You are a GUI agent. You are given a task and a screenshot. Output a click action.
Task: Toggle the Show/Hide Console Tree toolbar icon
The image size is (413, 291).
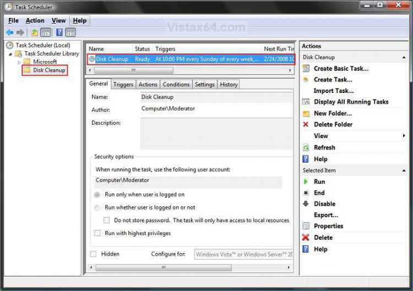[x=46, y=32]
